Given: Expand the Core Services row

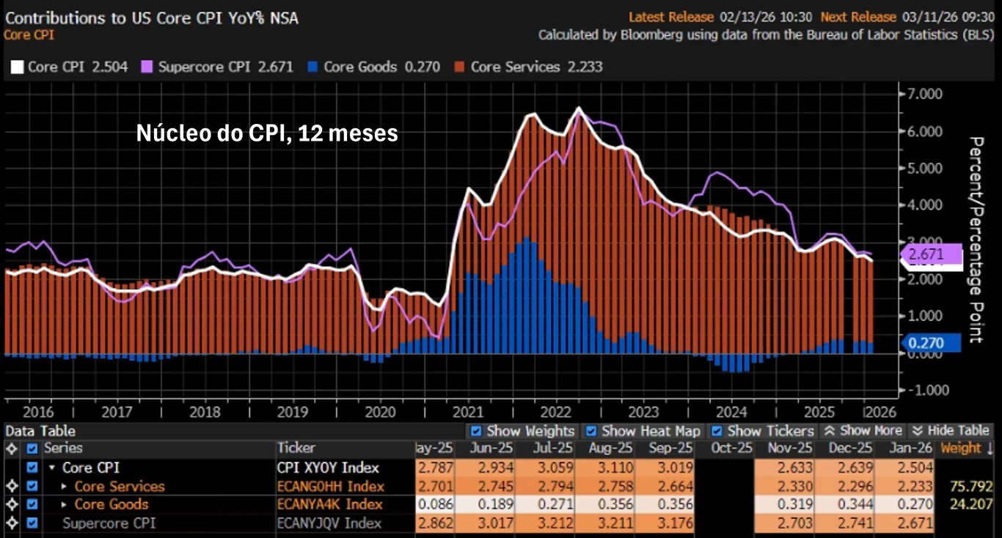Looking at the screenshot, I should (x=65, y=486).
